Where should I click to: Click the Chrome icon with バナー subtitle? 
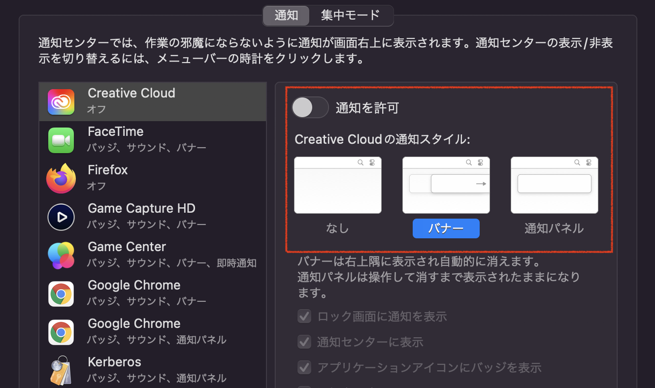61,294
